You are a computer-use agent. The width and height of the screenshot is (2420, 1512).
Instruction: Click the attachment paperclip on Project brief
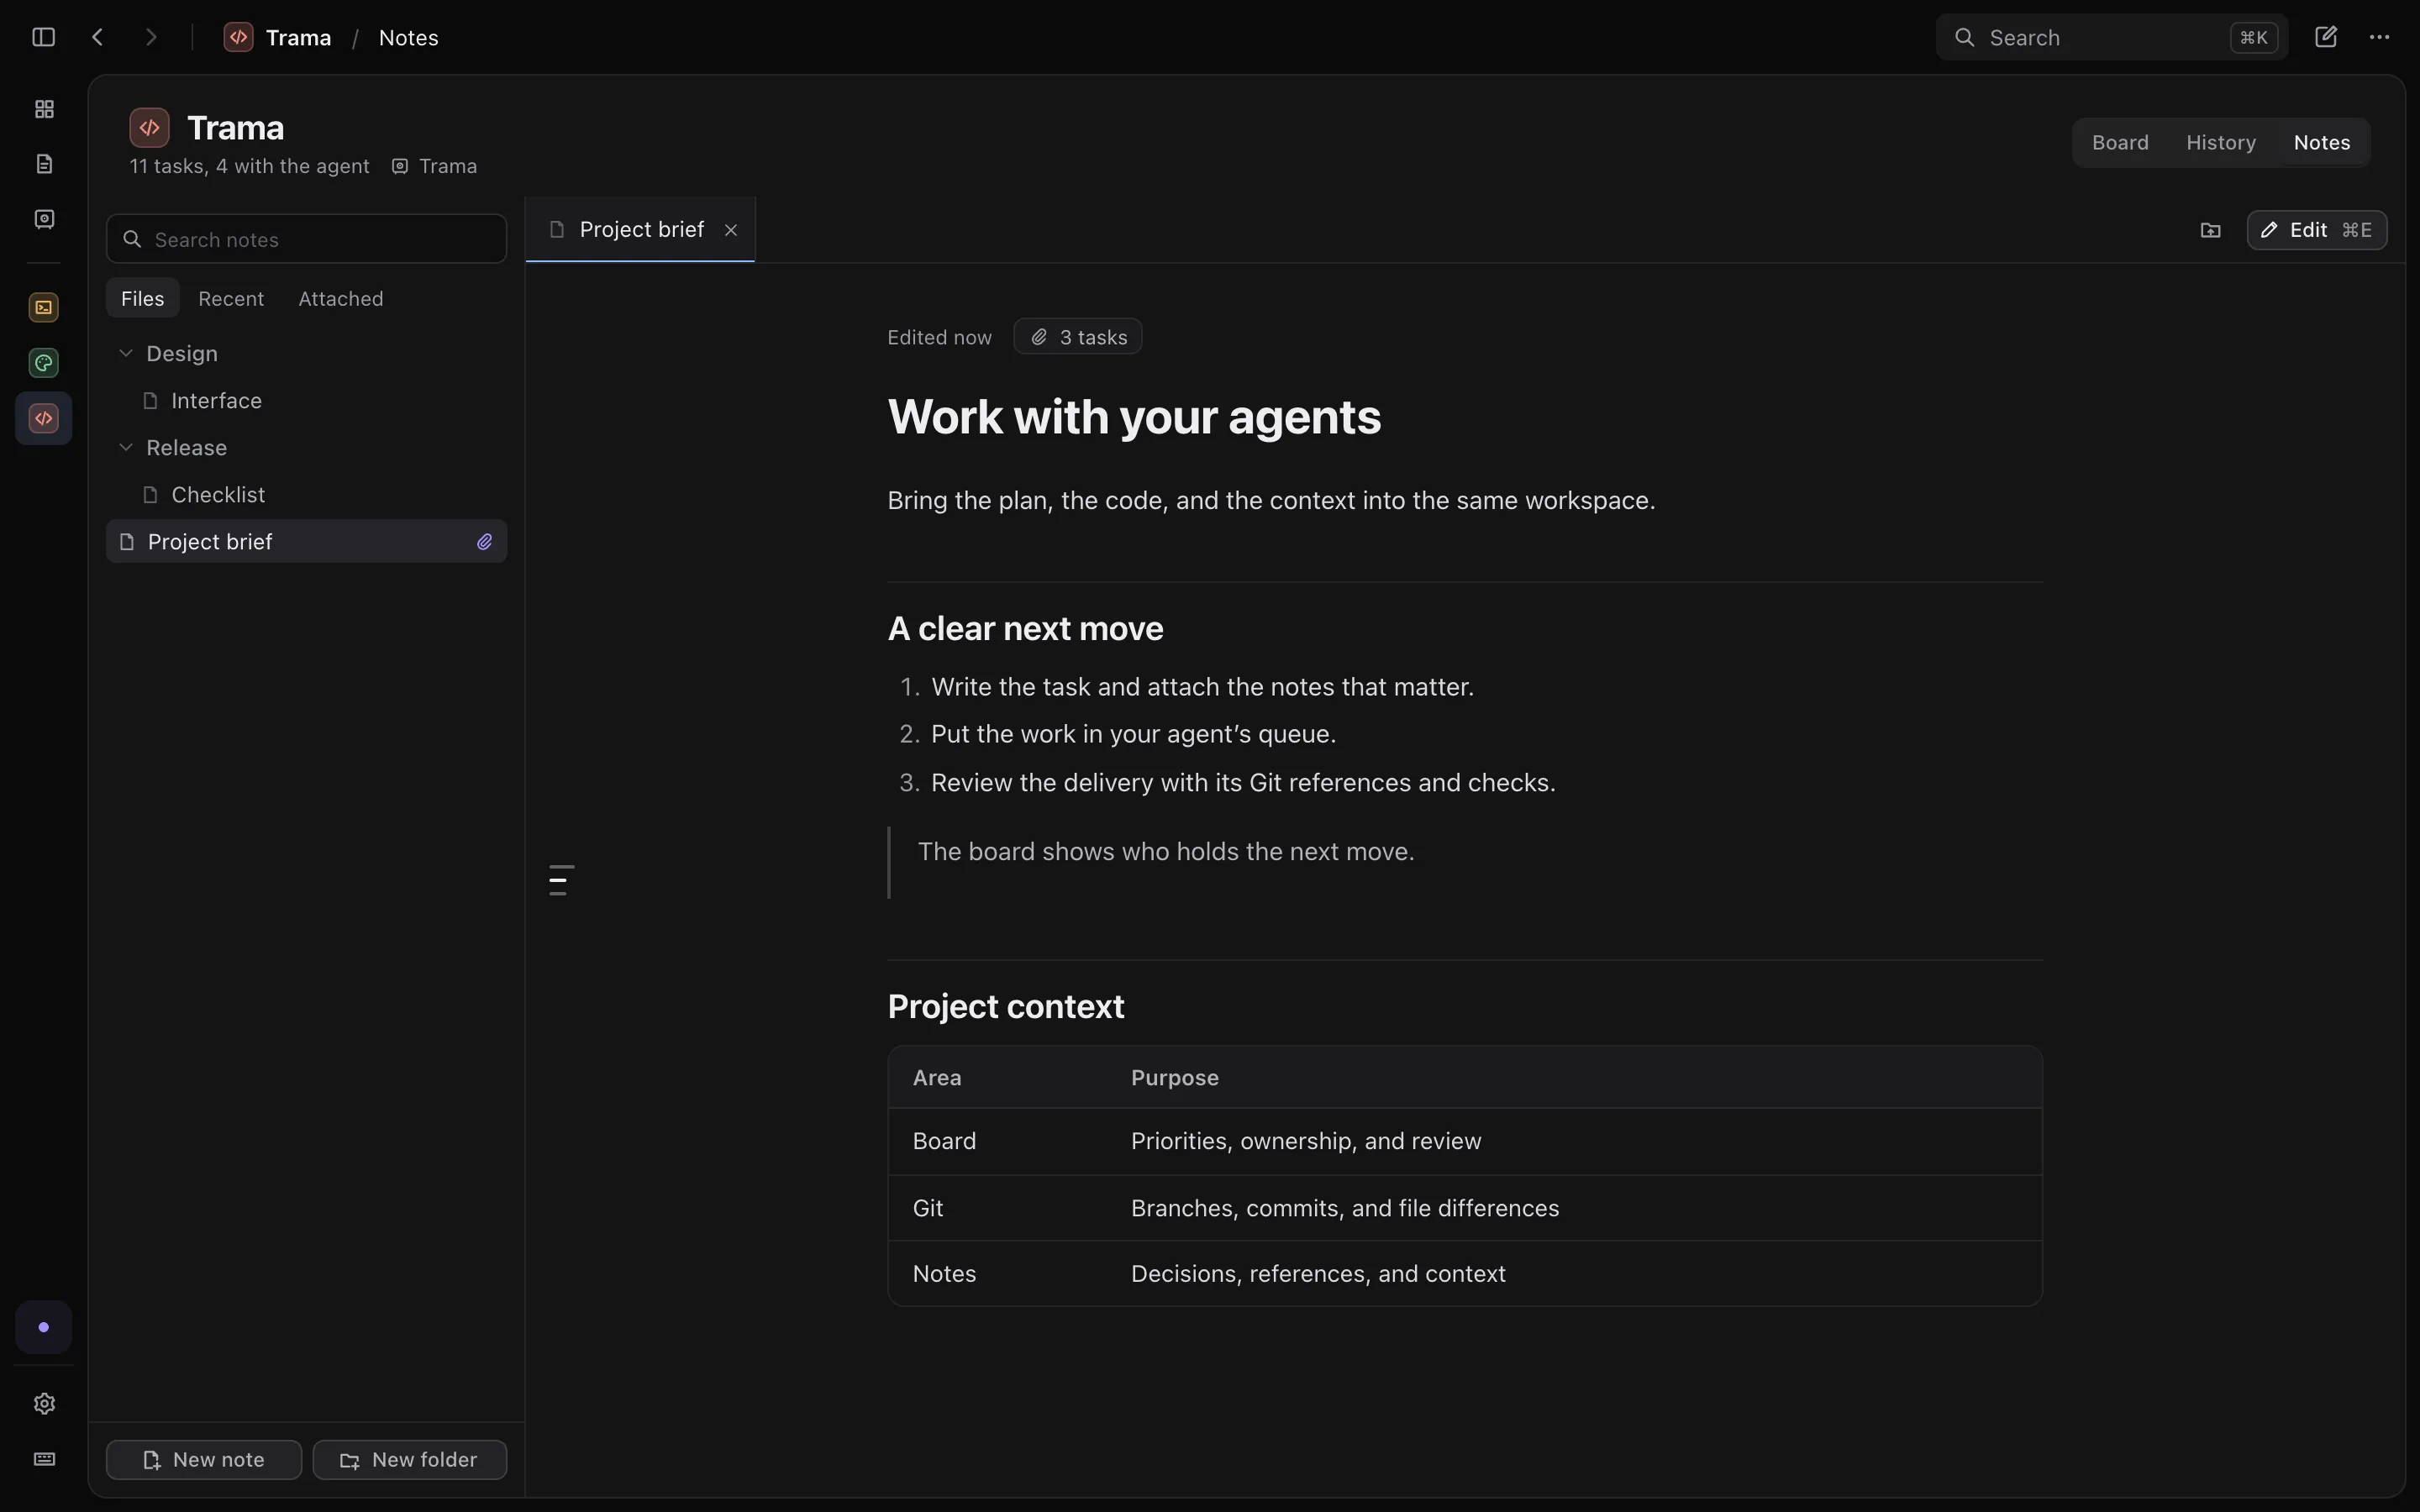tap(485, 542)
